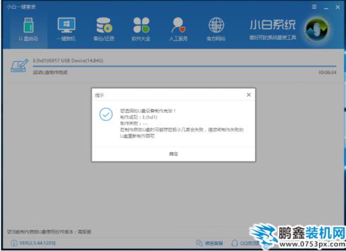The height and width of the screenshot is (251, 346).
Task: Close the 小白一键重装 main window
Action: coord(338,7)
